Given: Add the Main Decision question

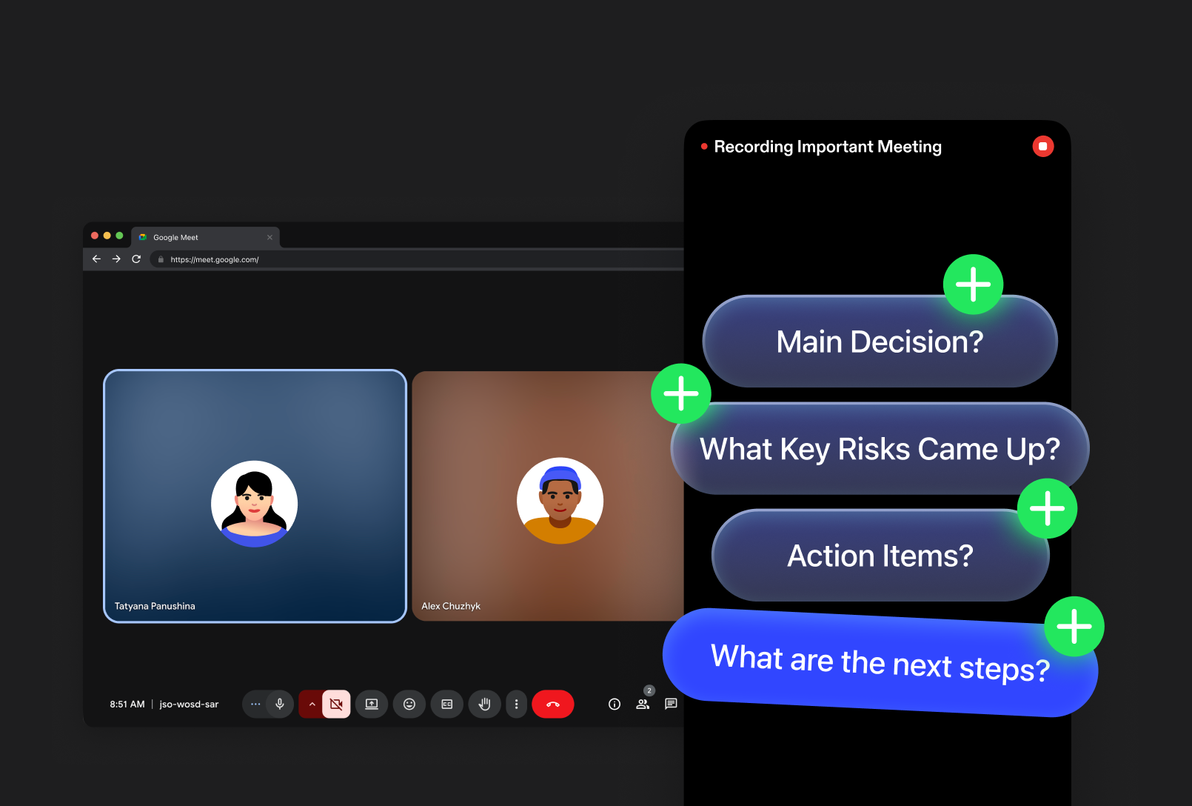Looking at the screenshot, I should [x=973, y=284].
